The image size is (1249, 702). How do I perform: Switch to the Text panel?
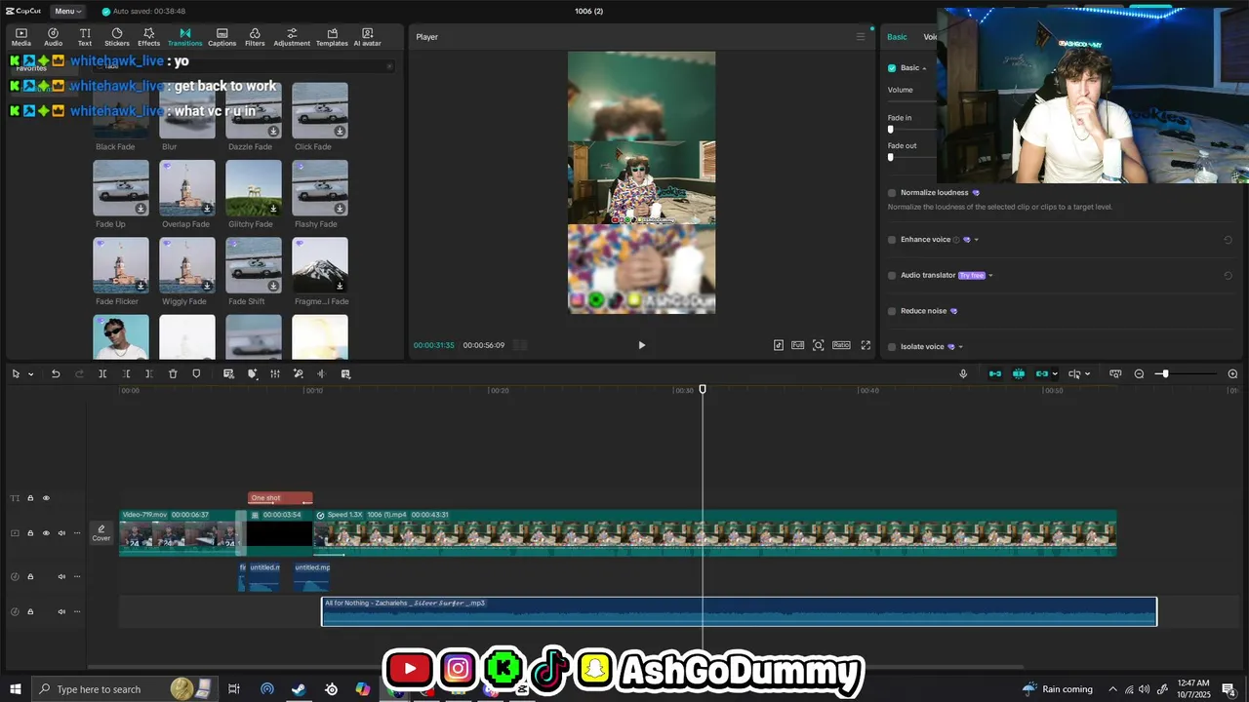[85, 37]
